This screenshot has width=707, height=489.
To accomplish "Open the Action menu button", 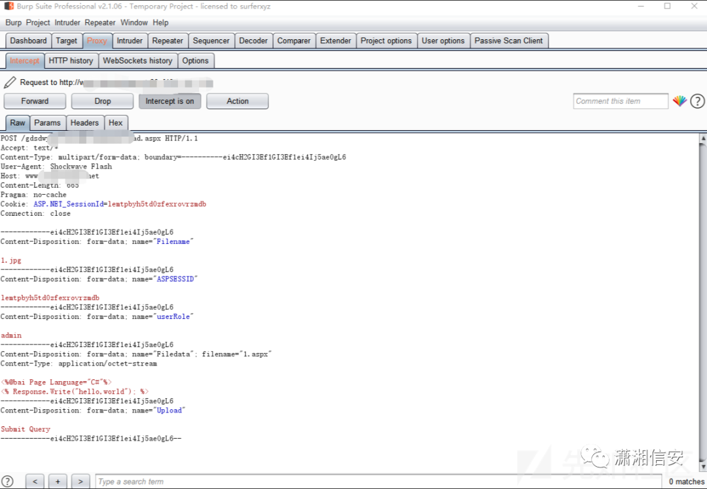I will point(238,101).
